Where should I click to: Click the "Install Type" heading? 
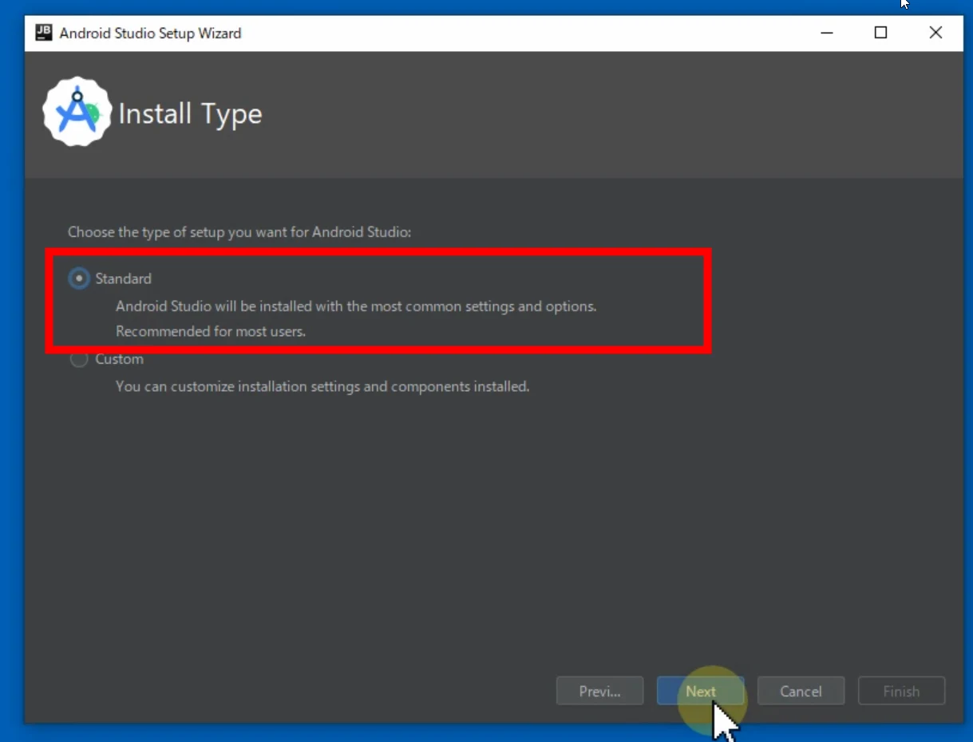190,114
